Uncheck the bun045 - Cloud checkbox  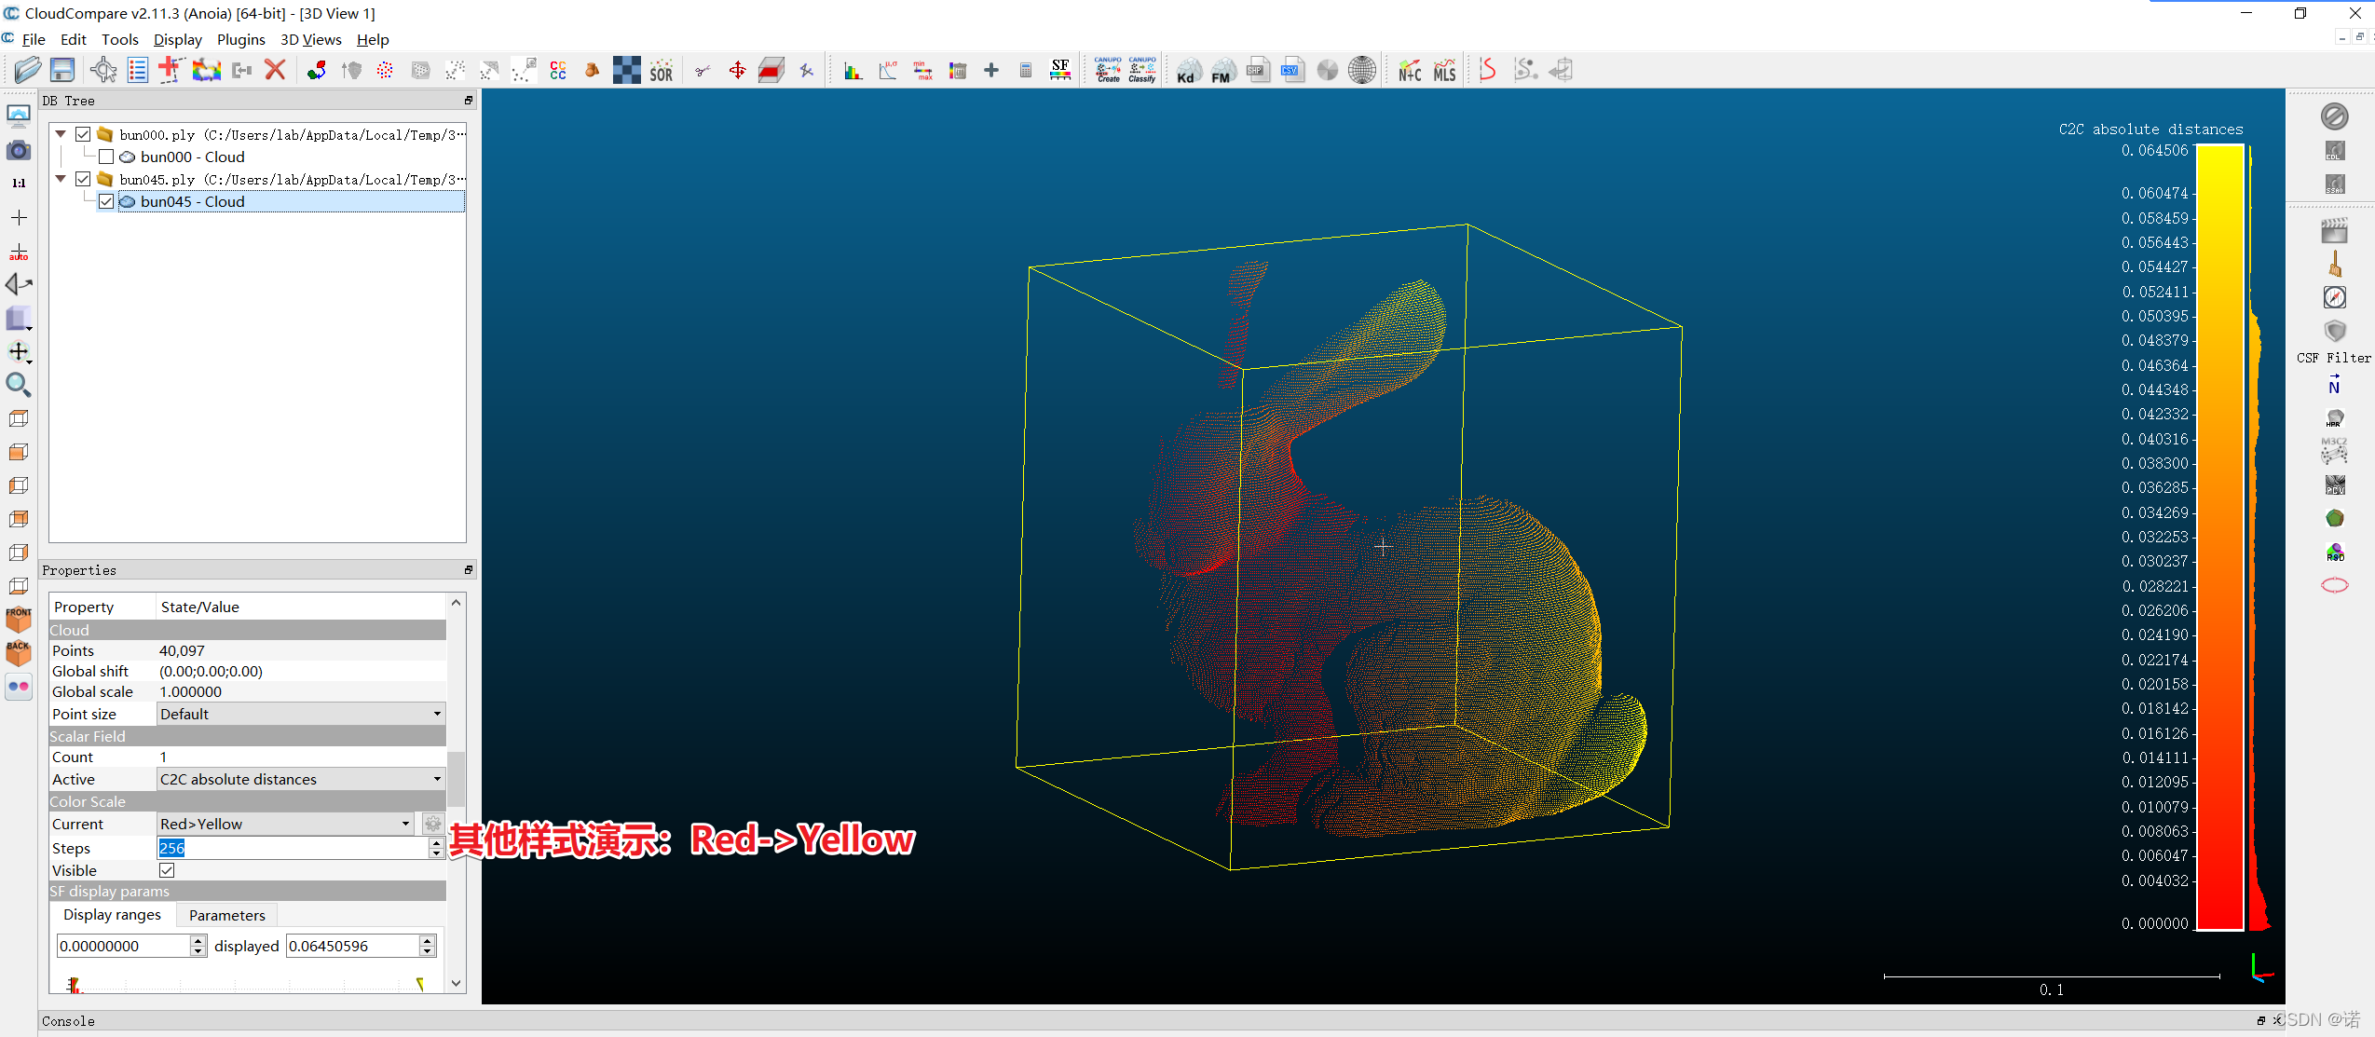[106, 201]
